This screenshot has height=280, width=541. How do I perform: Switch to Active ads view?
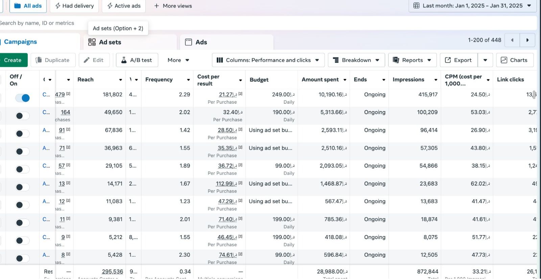[124, 6]
